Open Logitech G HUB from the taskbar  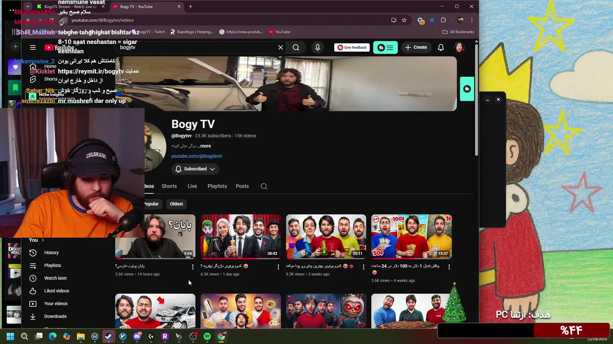pos(151,336)
